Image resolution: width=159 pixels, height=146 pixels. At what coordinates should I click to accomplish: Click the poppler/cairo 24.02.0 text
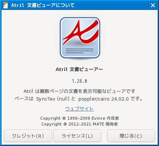point(103,99)
